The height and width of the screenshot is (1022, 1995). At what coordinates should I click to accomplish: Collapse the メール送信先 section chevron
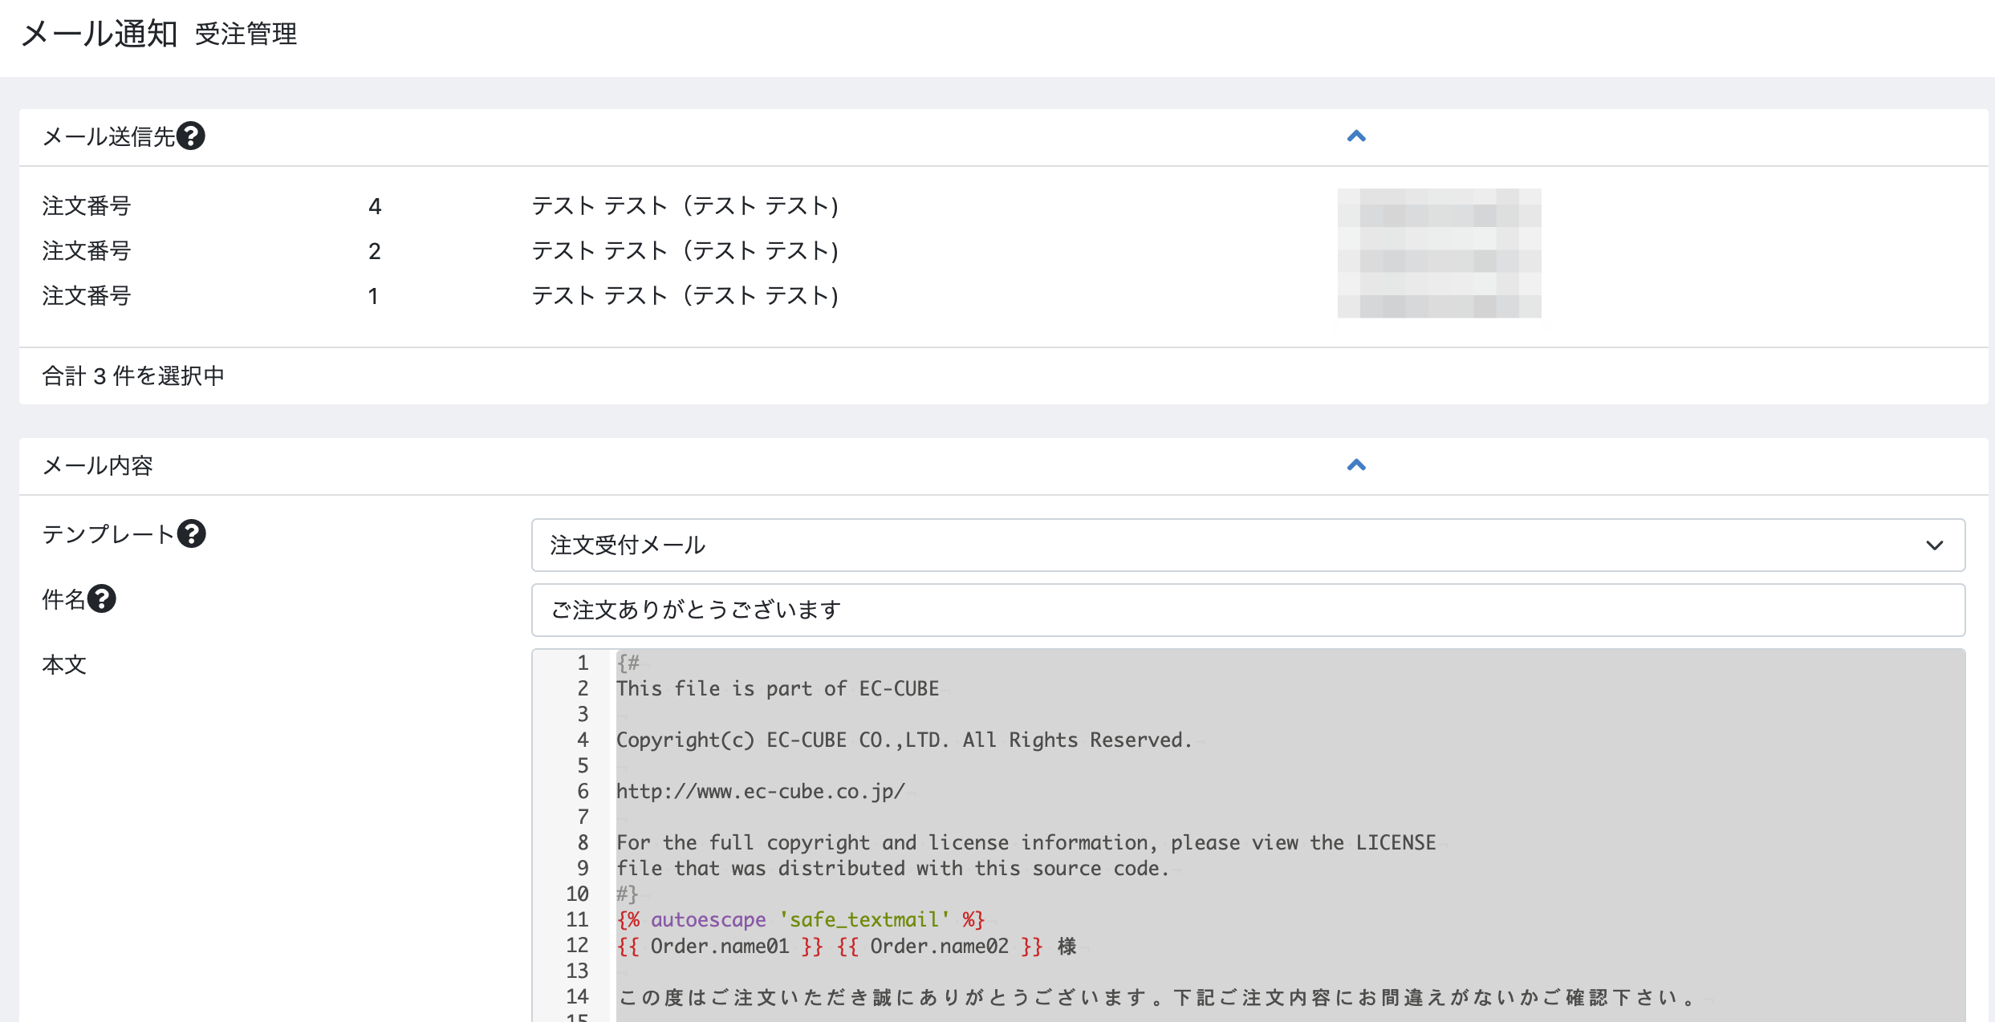tap(1356, 136)
